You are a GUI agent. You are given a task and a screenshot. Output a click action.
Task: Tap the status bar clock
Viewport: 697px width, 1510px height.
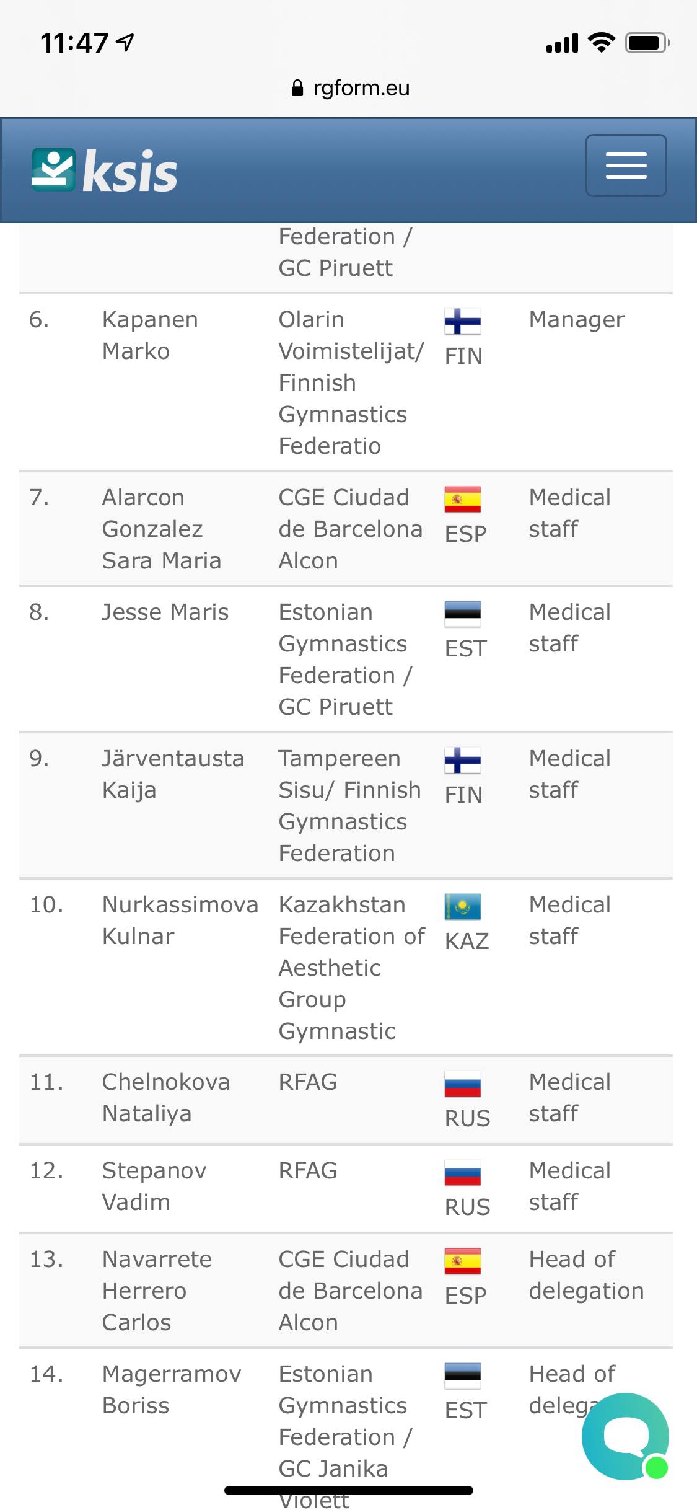pyautogui.click(x=74, y=43)
